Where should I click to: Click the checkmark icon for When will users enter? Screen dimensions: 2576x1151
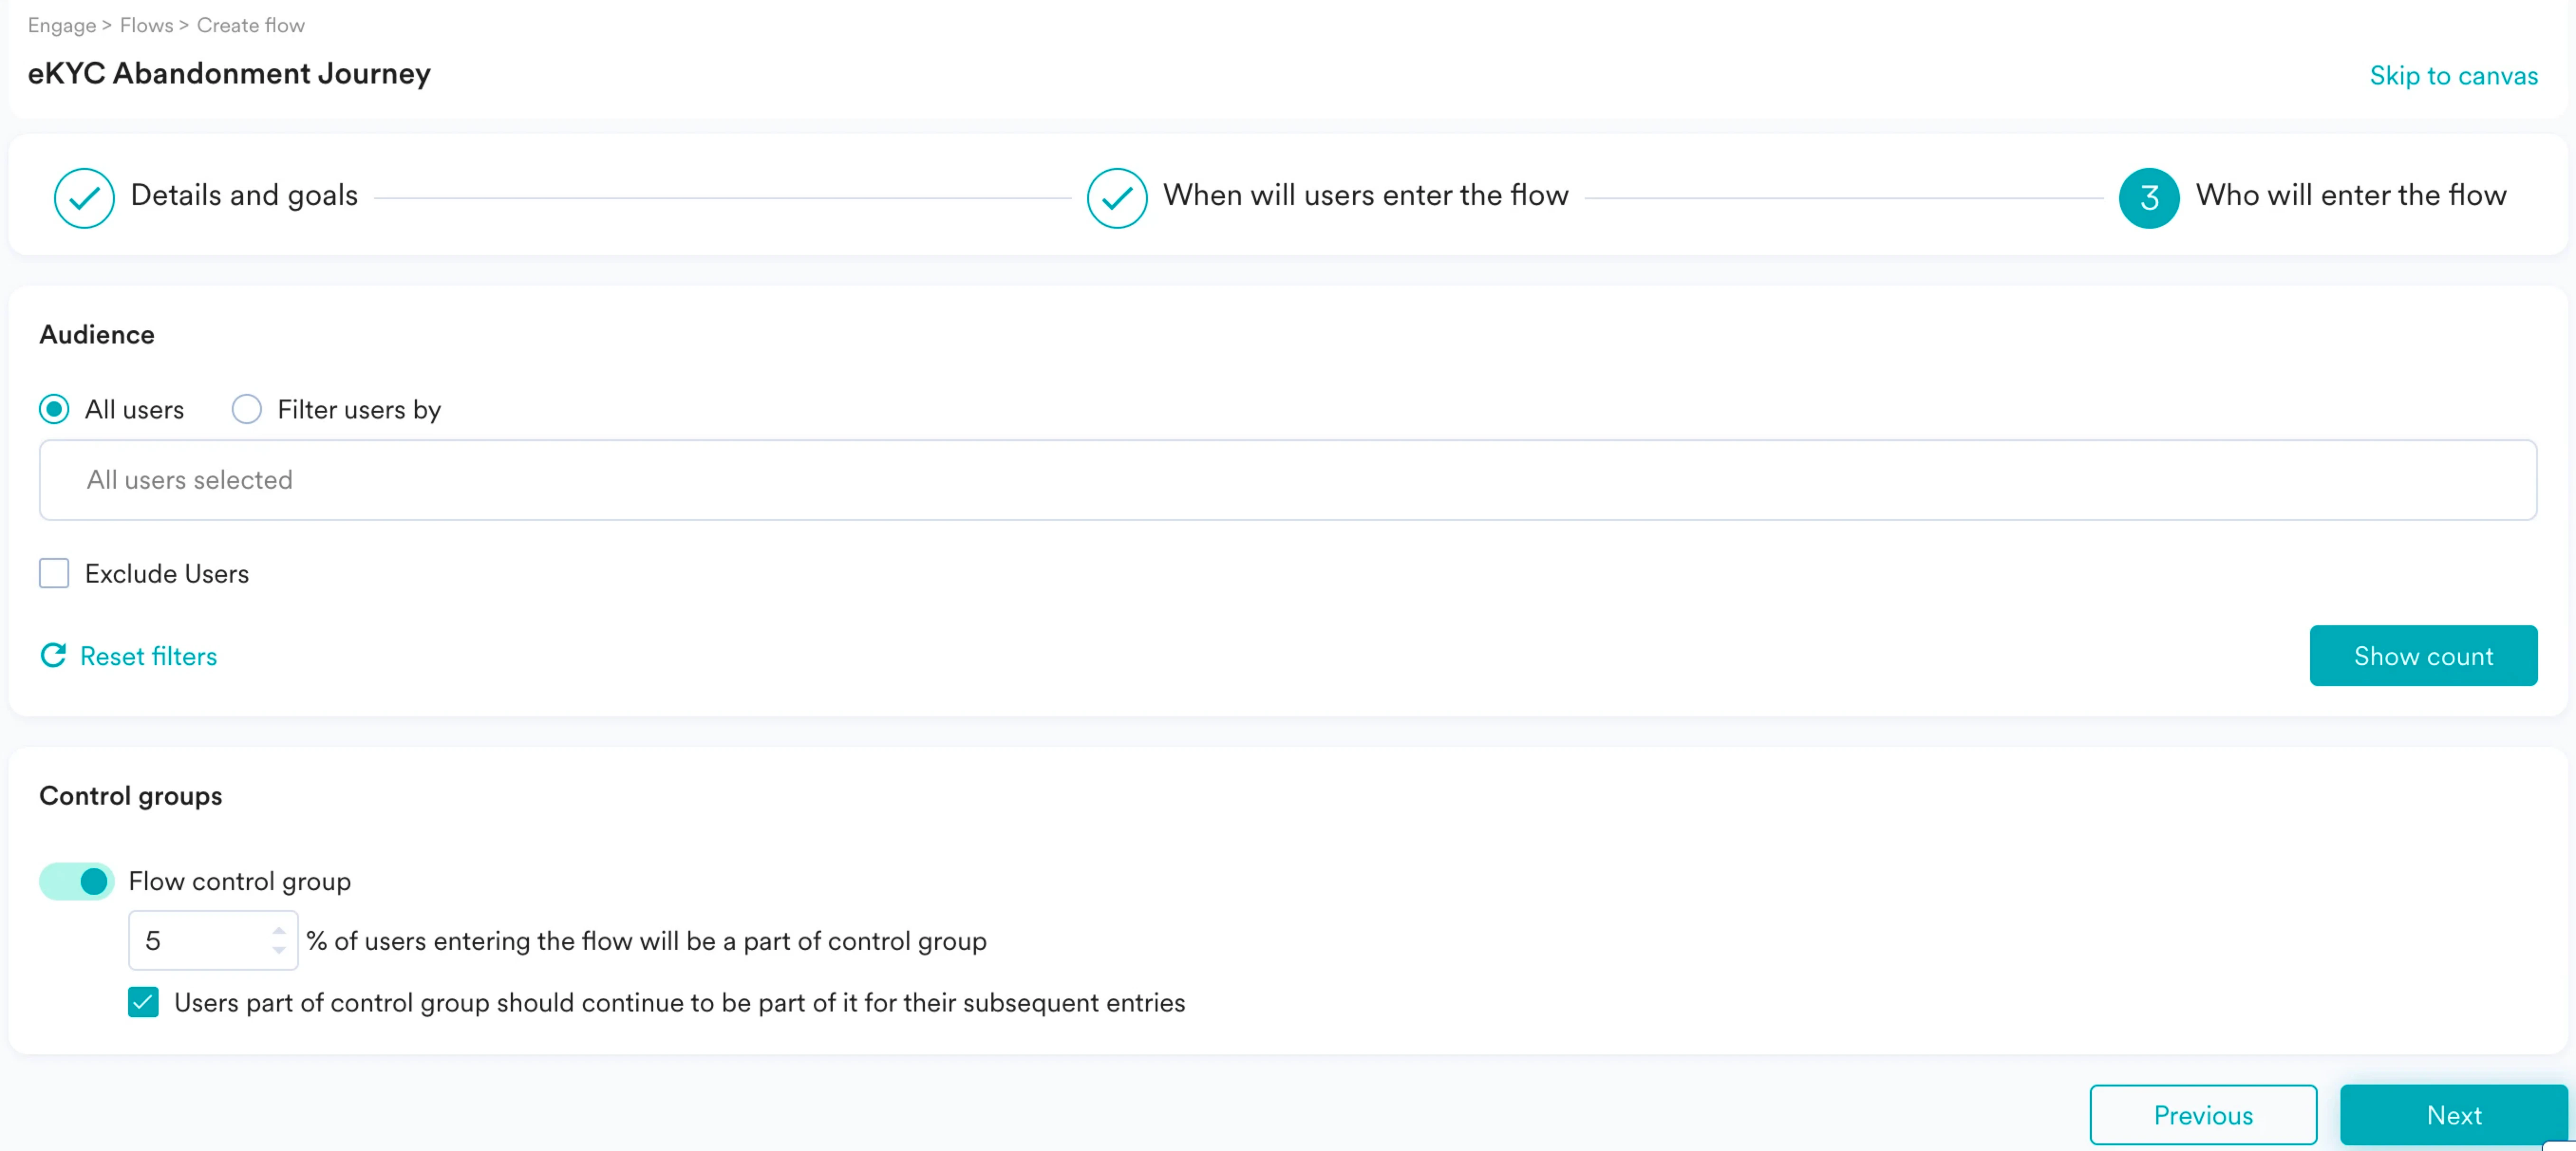point(1116,197)
